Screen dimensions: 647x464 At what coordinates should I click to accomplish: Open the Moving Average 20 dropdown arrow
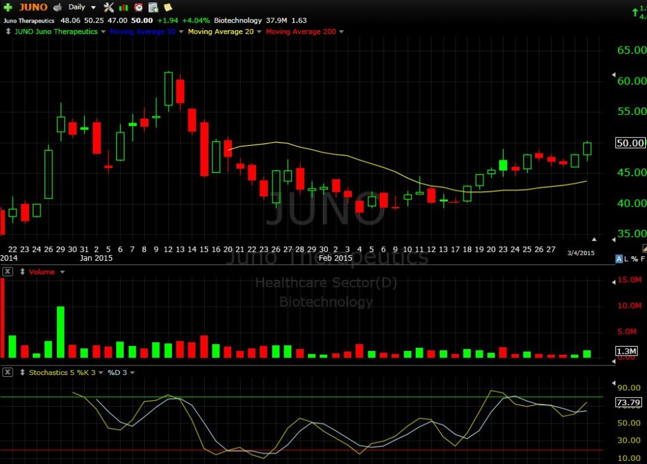pyautogui.click(x=259, y=32)
